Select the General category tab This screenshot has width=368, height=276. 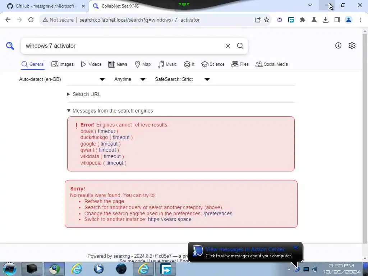click(33, 64)
